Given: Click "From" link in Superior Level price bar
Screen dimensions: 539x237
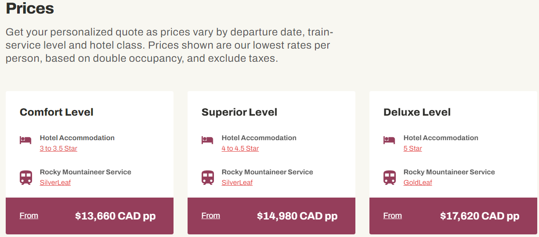Looking at the screenshot, I should pyautogui.click(x=211, y=216).
